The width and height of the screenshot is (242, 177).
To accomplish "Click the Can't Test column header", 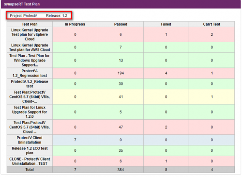I will pyautogui.click(x=212, y=24).
